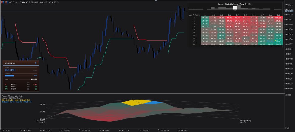Screen dimensions: 295x132
Task: Select the highlighted white bar in the Value Distribution histogram
Action: (235, 8)
